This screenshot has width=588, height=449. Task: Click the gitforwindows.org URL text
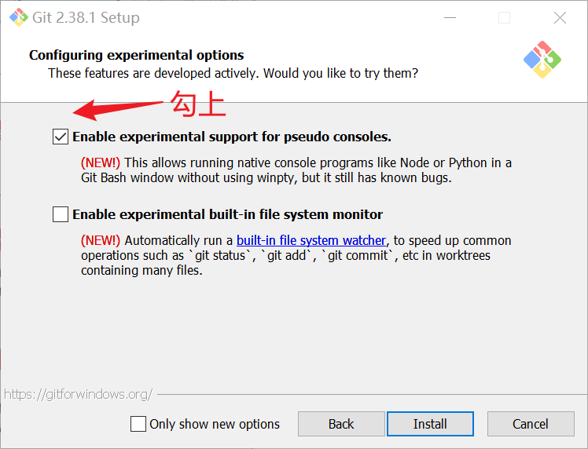[78, 394]
